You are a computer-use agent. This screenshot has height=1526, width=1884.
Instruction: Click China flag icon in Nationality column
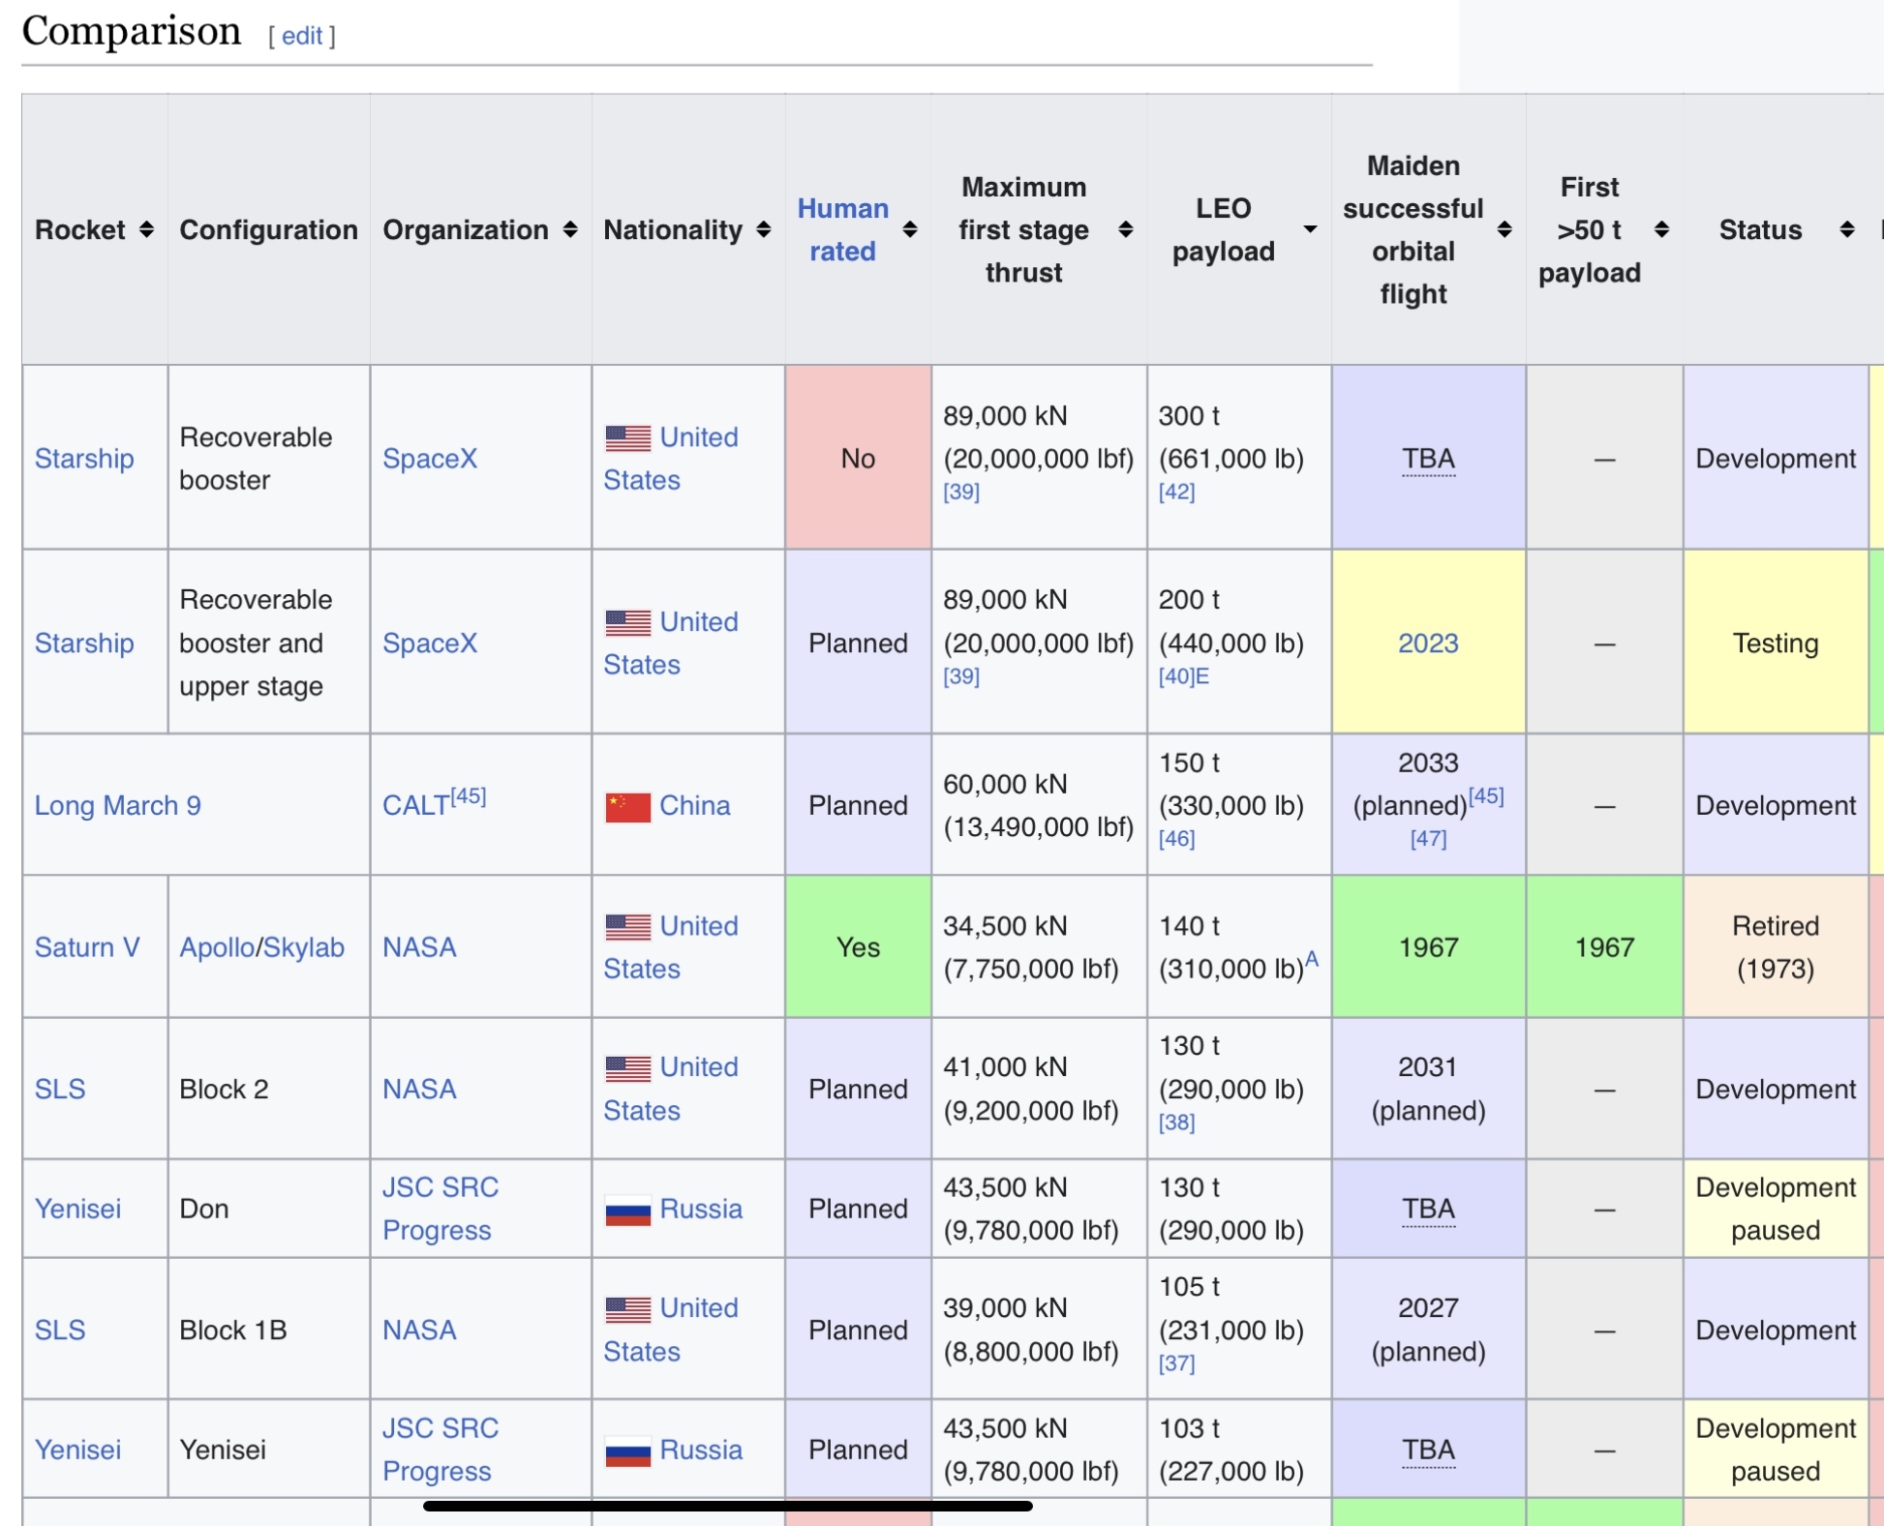(x=627, y=806)
